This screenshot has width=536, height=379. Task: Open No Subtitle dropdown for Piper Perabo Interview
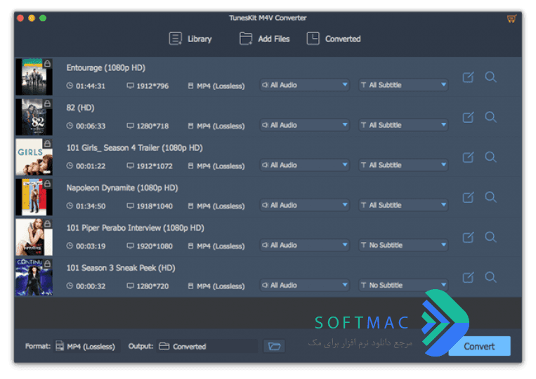[403, 245]
